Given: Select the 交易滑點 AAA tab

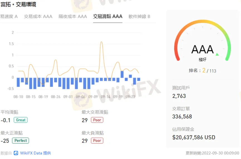Looking at the screenshot, I should point(108,16).
